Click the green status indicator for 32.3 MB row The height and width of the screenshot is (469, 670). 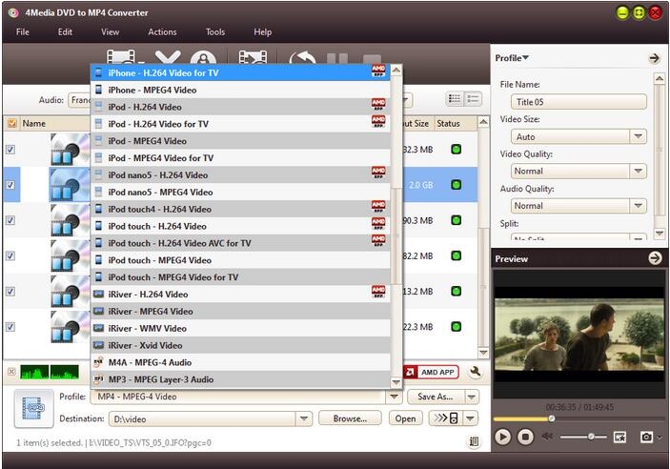457,150
